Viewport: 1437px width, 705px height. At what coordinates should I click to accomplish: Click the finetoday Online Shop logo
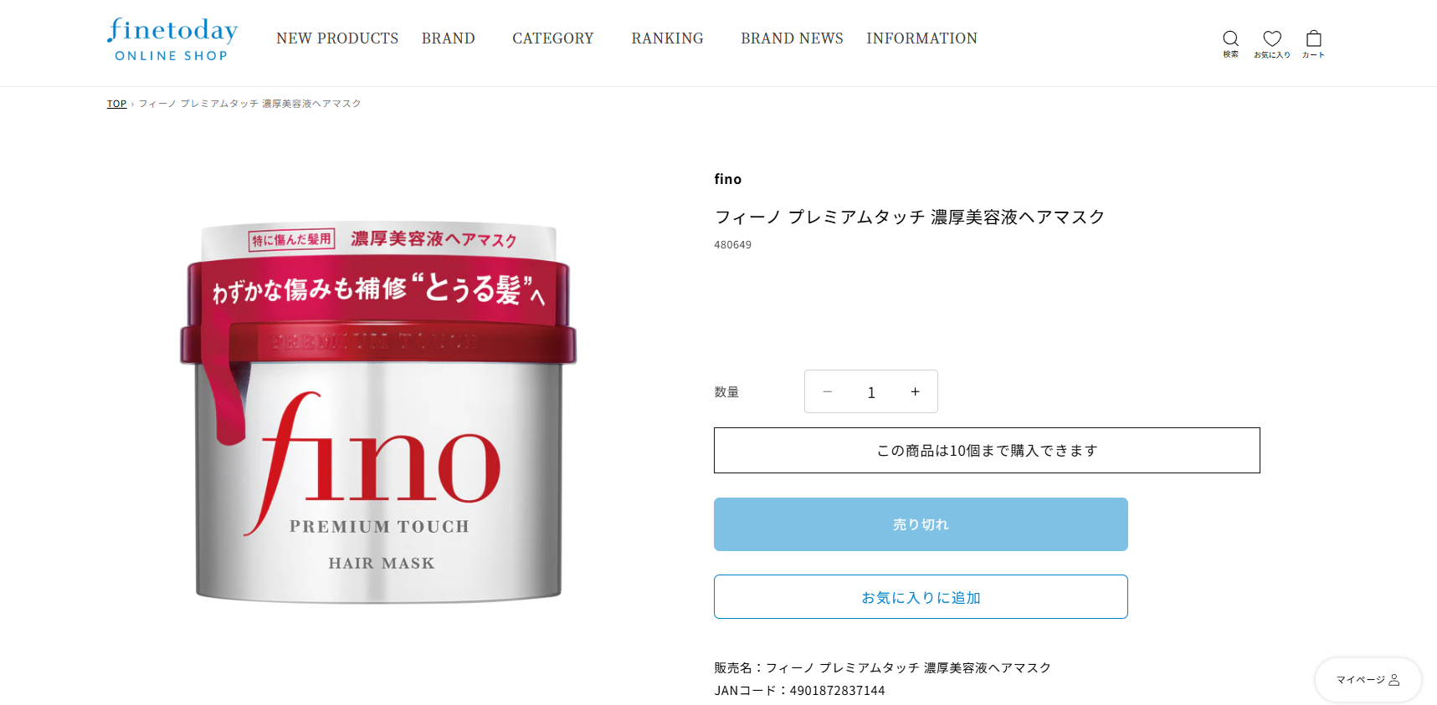click(x=172, y=39)
